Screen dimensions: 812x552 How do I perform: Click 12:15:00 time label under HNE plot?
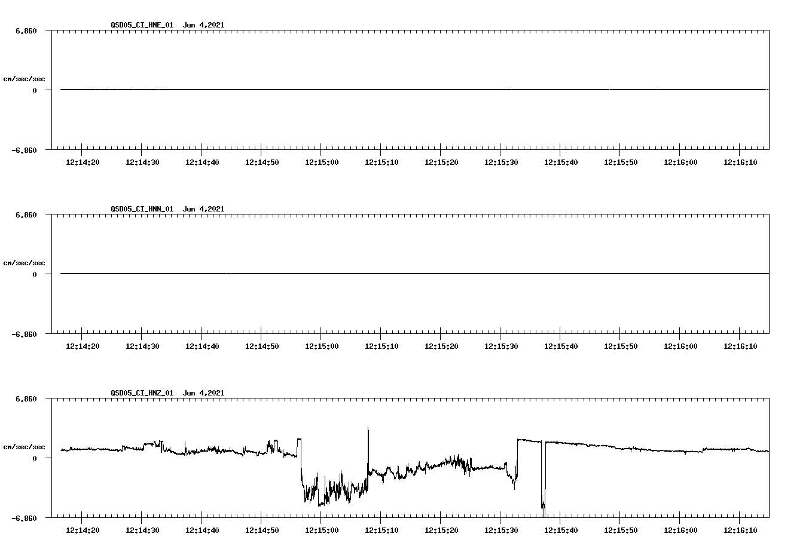tap(322, 162)
